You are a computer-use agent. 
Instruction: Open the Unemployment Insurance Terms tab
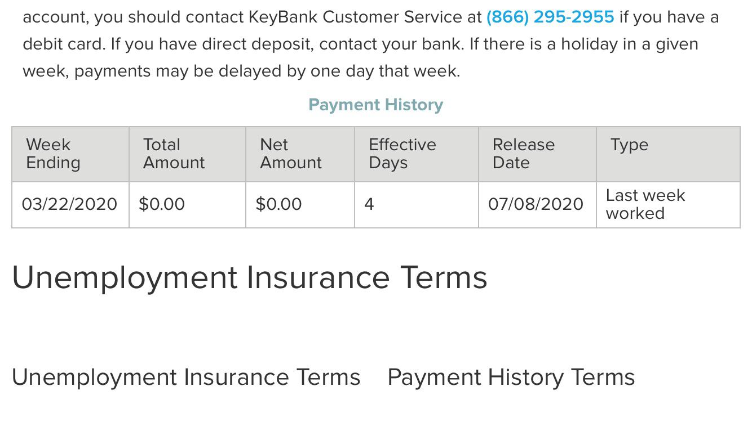[187, 377]
